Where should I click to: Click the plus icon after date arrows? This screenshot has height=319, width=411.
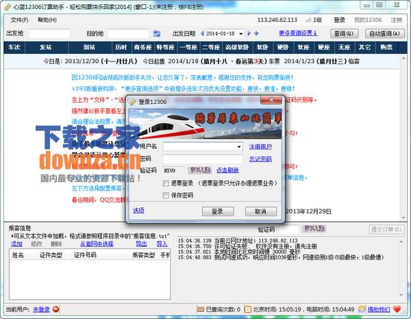pyautogui.click(x=256, y=34)
